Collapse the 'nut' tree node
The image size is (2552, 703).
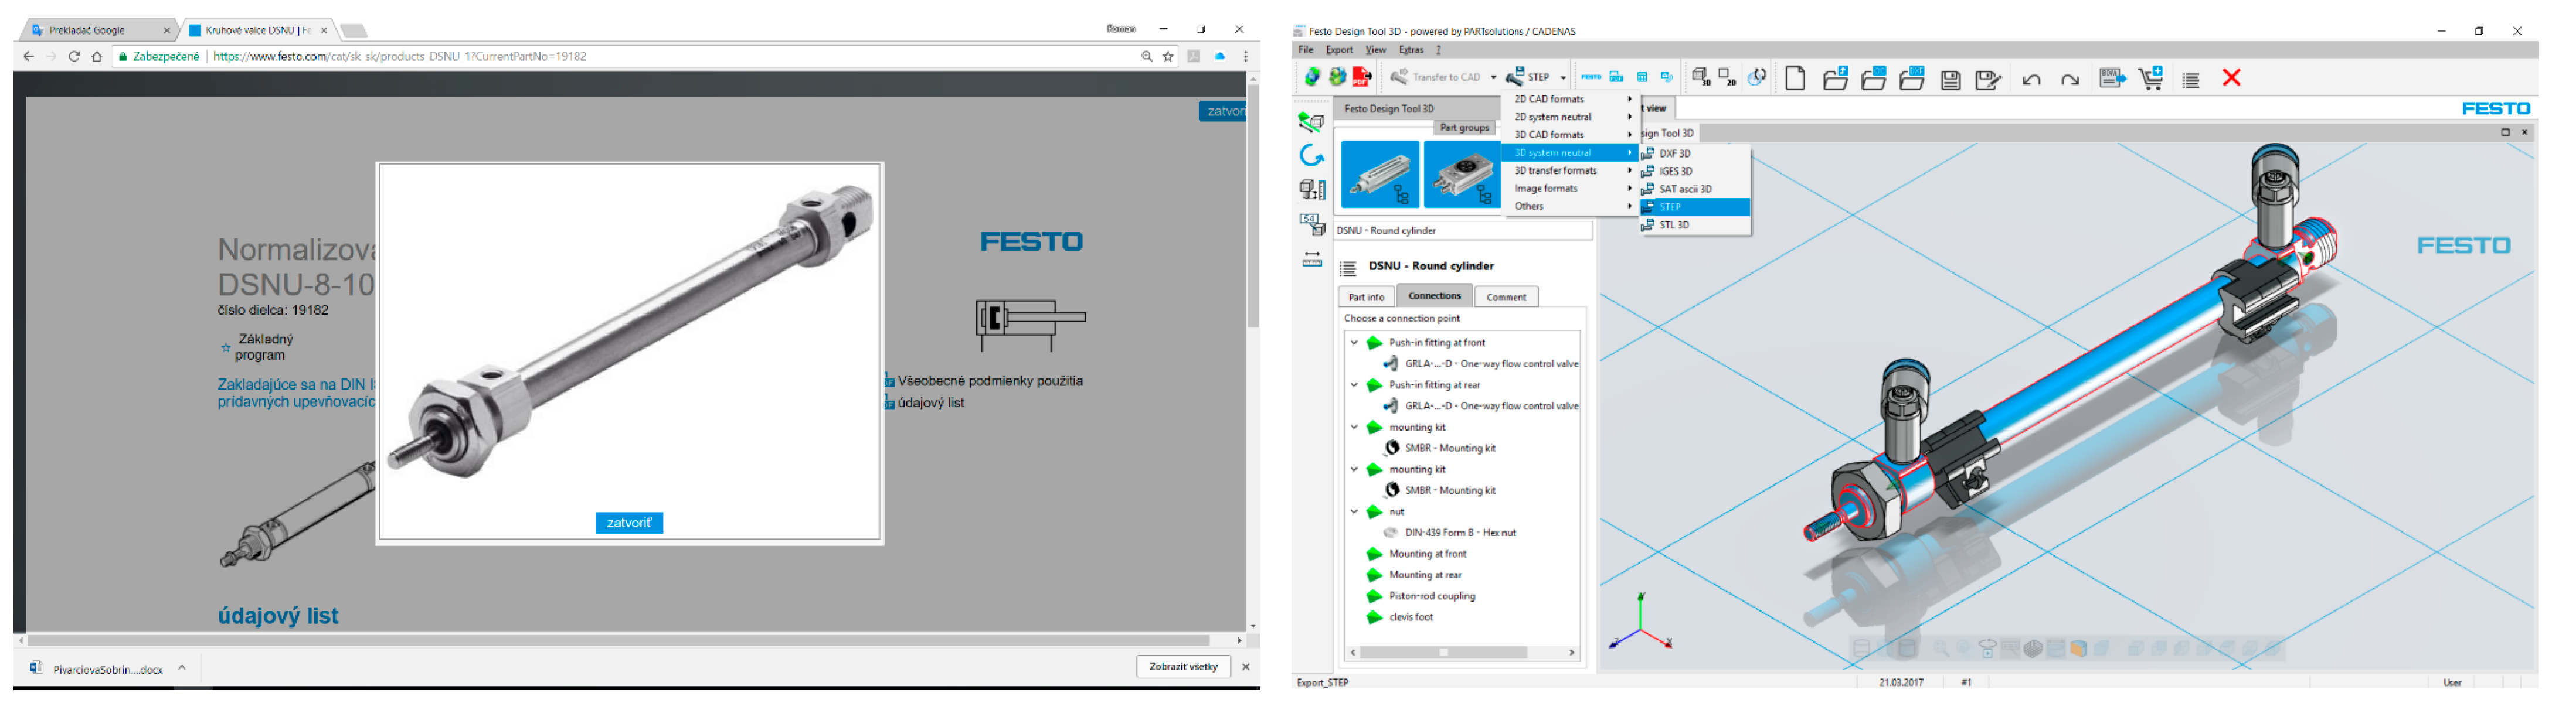coord(1353,512)
